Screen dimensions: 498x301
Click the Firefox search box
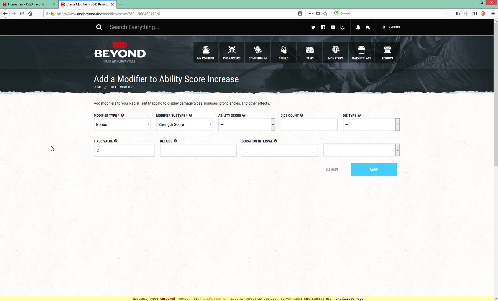388,13
